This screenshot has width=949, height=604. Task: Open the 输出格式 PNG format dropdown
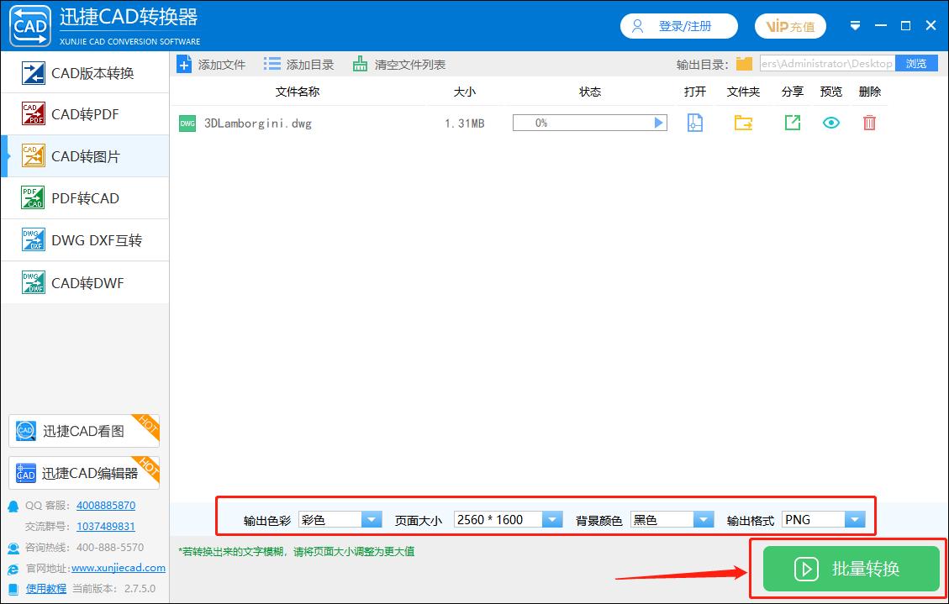point(854,519)
